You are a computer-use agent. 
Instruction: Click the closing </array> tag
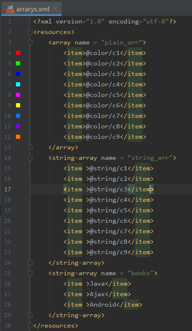[x=63, y=147]
